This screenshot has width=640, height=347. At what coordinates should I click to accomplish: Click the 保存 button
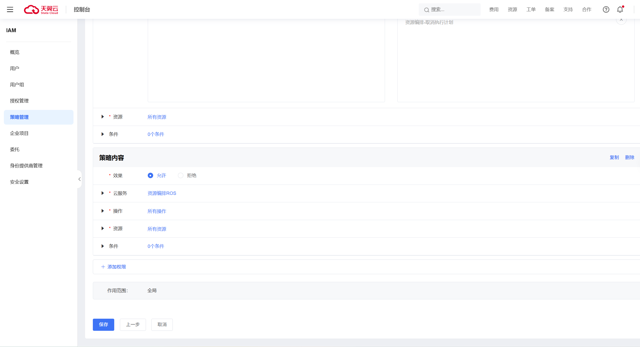[103, 325]
